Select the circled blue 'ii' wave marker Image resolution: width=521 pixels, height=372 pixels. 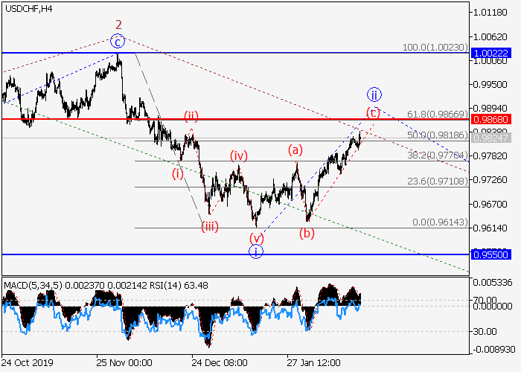374,94
